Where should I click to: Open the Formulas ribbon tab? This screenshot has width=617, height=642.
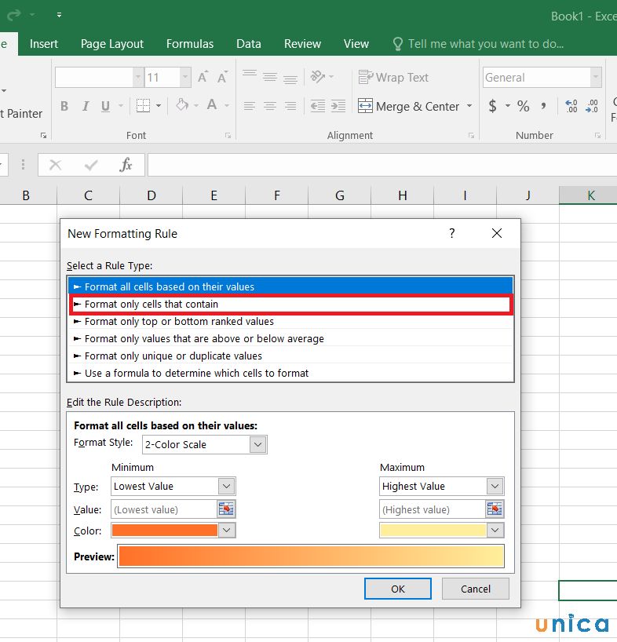190,44
